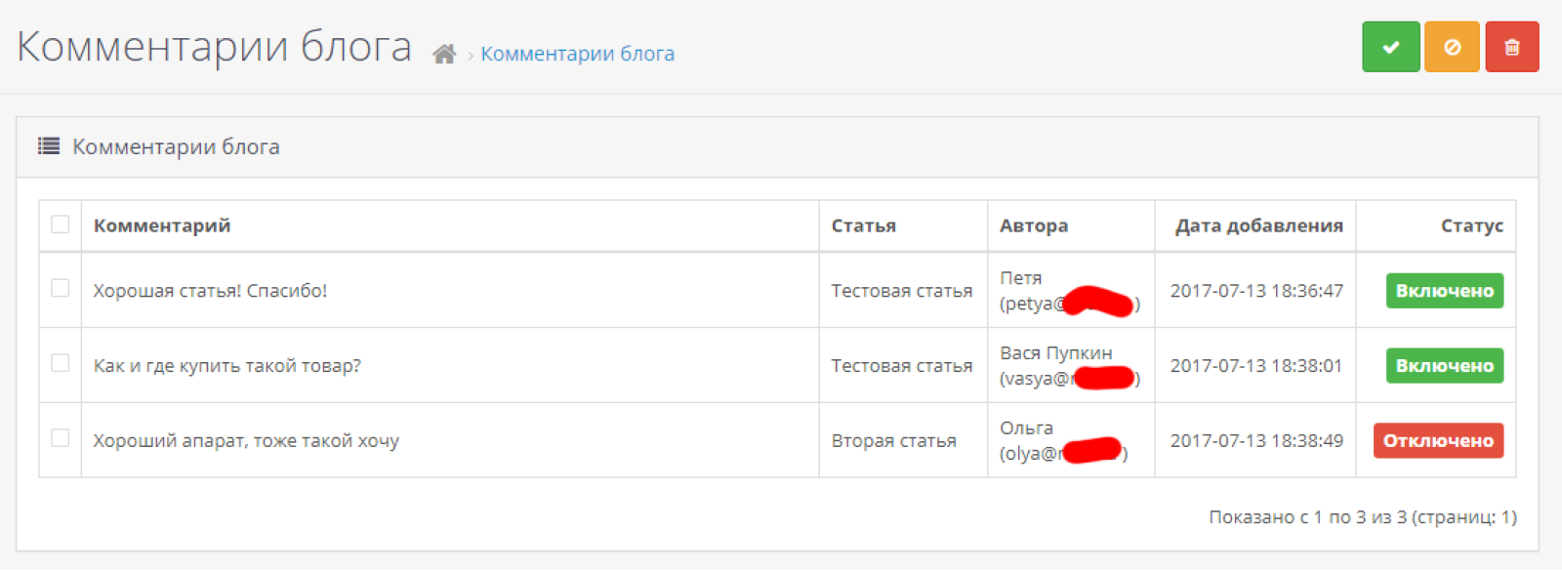
Task: Click the list icon beside panel title
Action: point(49,146)
